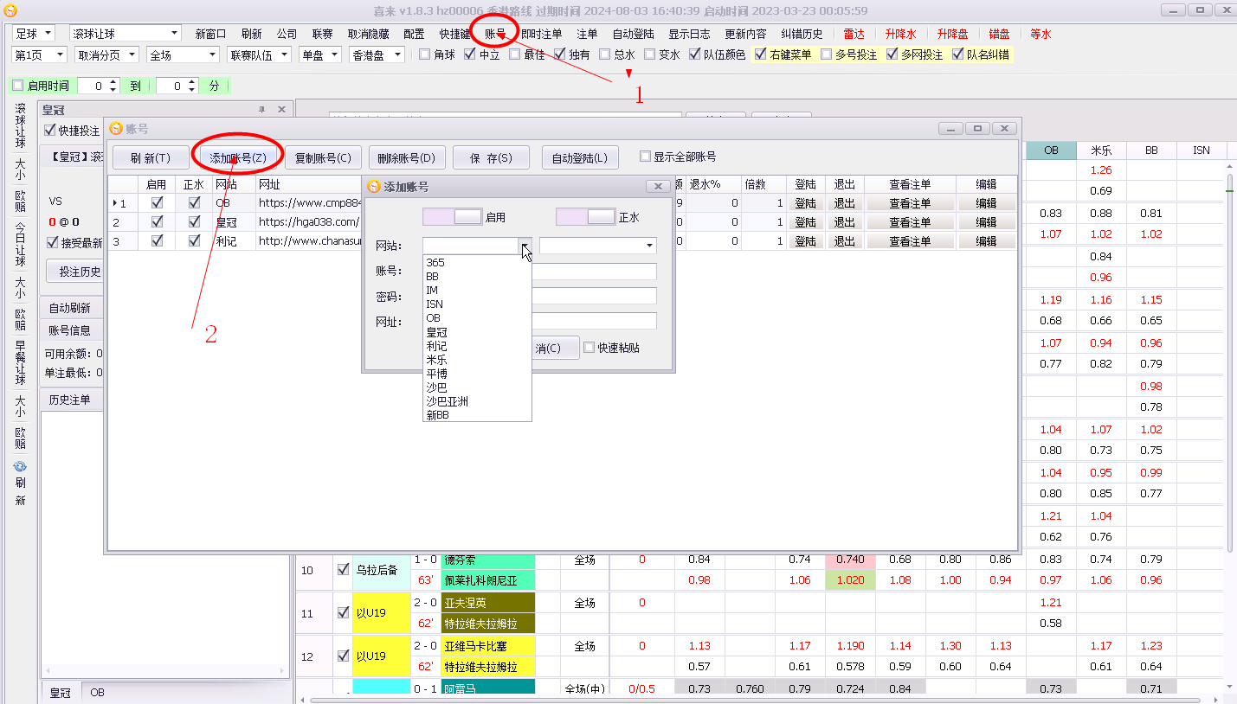Screen dimensions: 1237x704
Task: Enable the 角球 checkbox
Action: click(425, 54)
